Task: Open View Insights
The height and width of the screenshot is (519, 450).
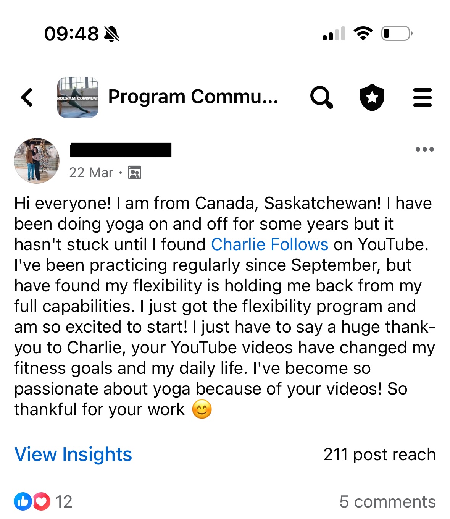Action: click(73, 454)
